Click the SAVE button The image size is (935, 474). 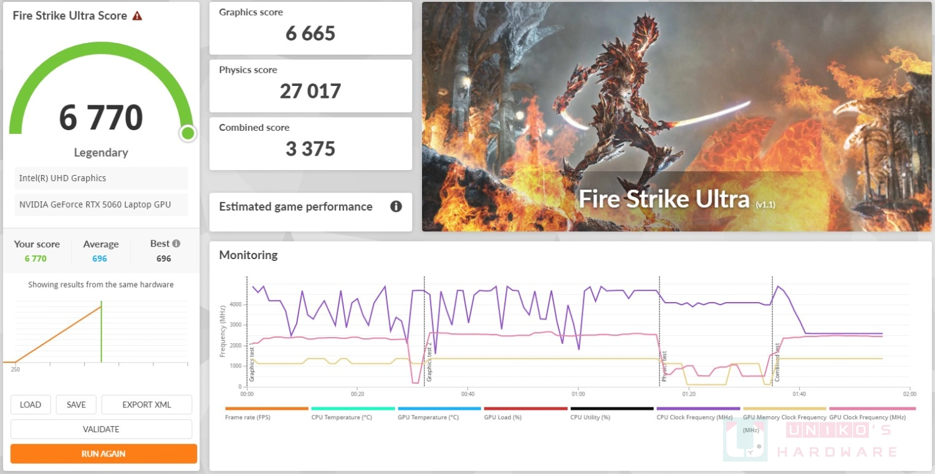click(76, 404)
